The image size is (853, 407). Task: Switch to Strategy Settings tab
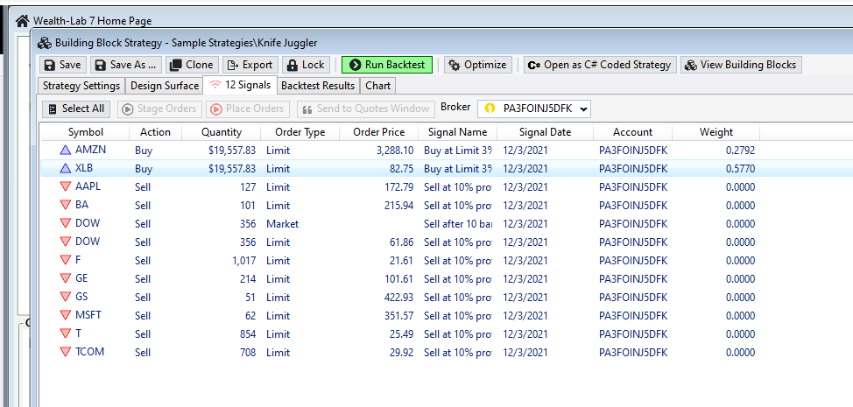tap(81, 86)
